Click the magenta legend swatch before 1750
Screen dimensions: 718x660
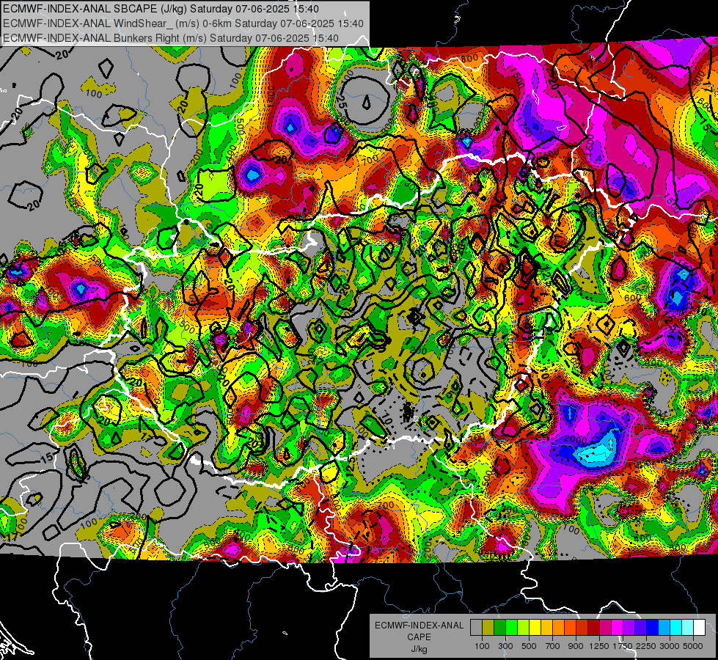[618, 628]
